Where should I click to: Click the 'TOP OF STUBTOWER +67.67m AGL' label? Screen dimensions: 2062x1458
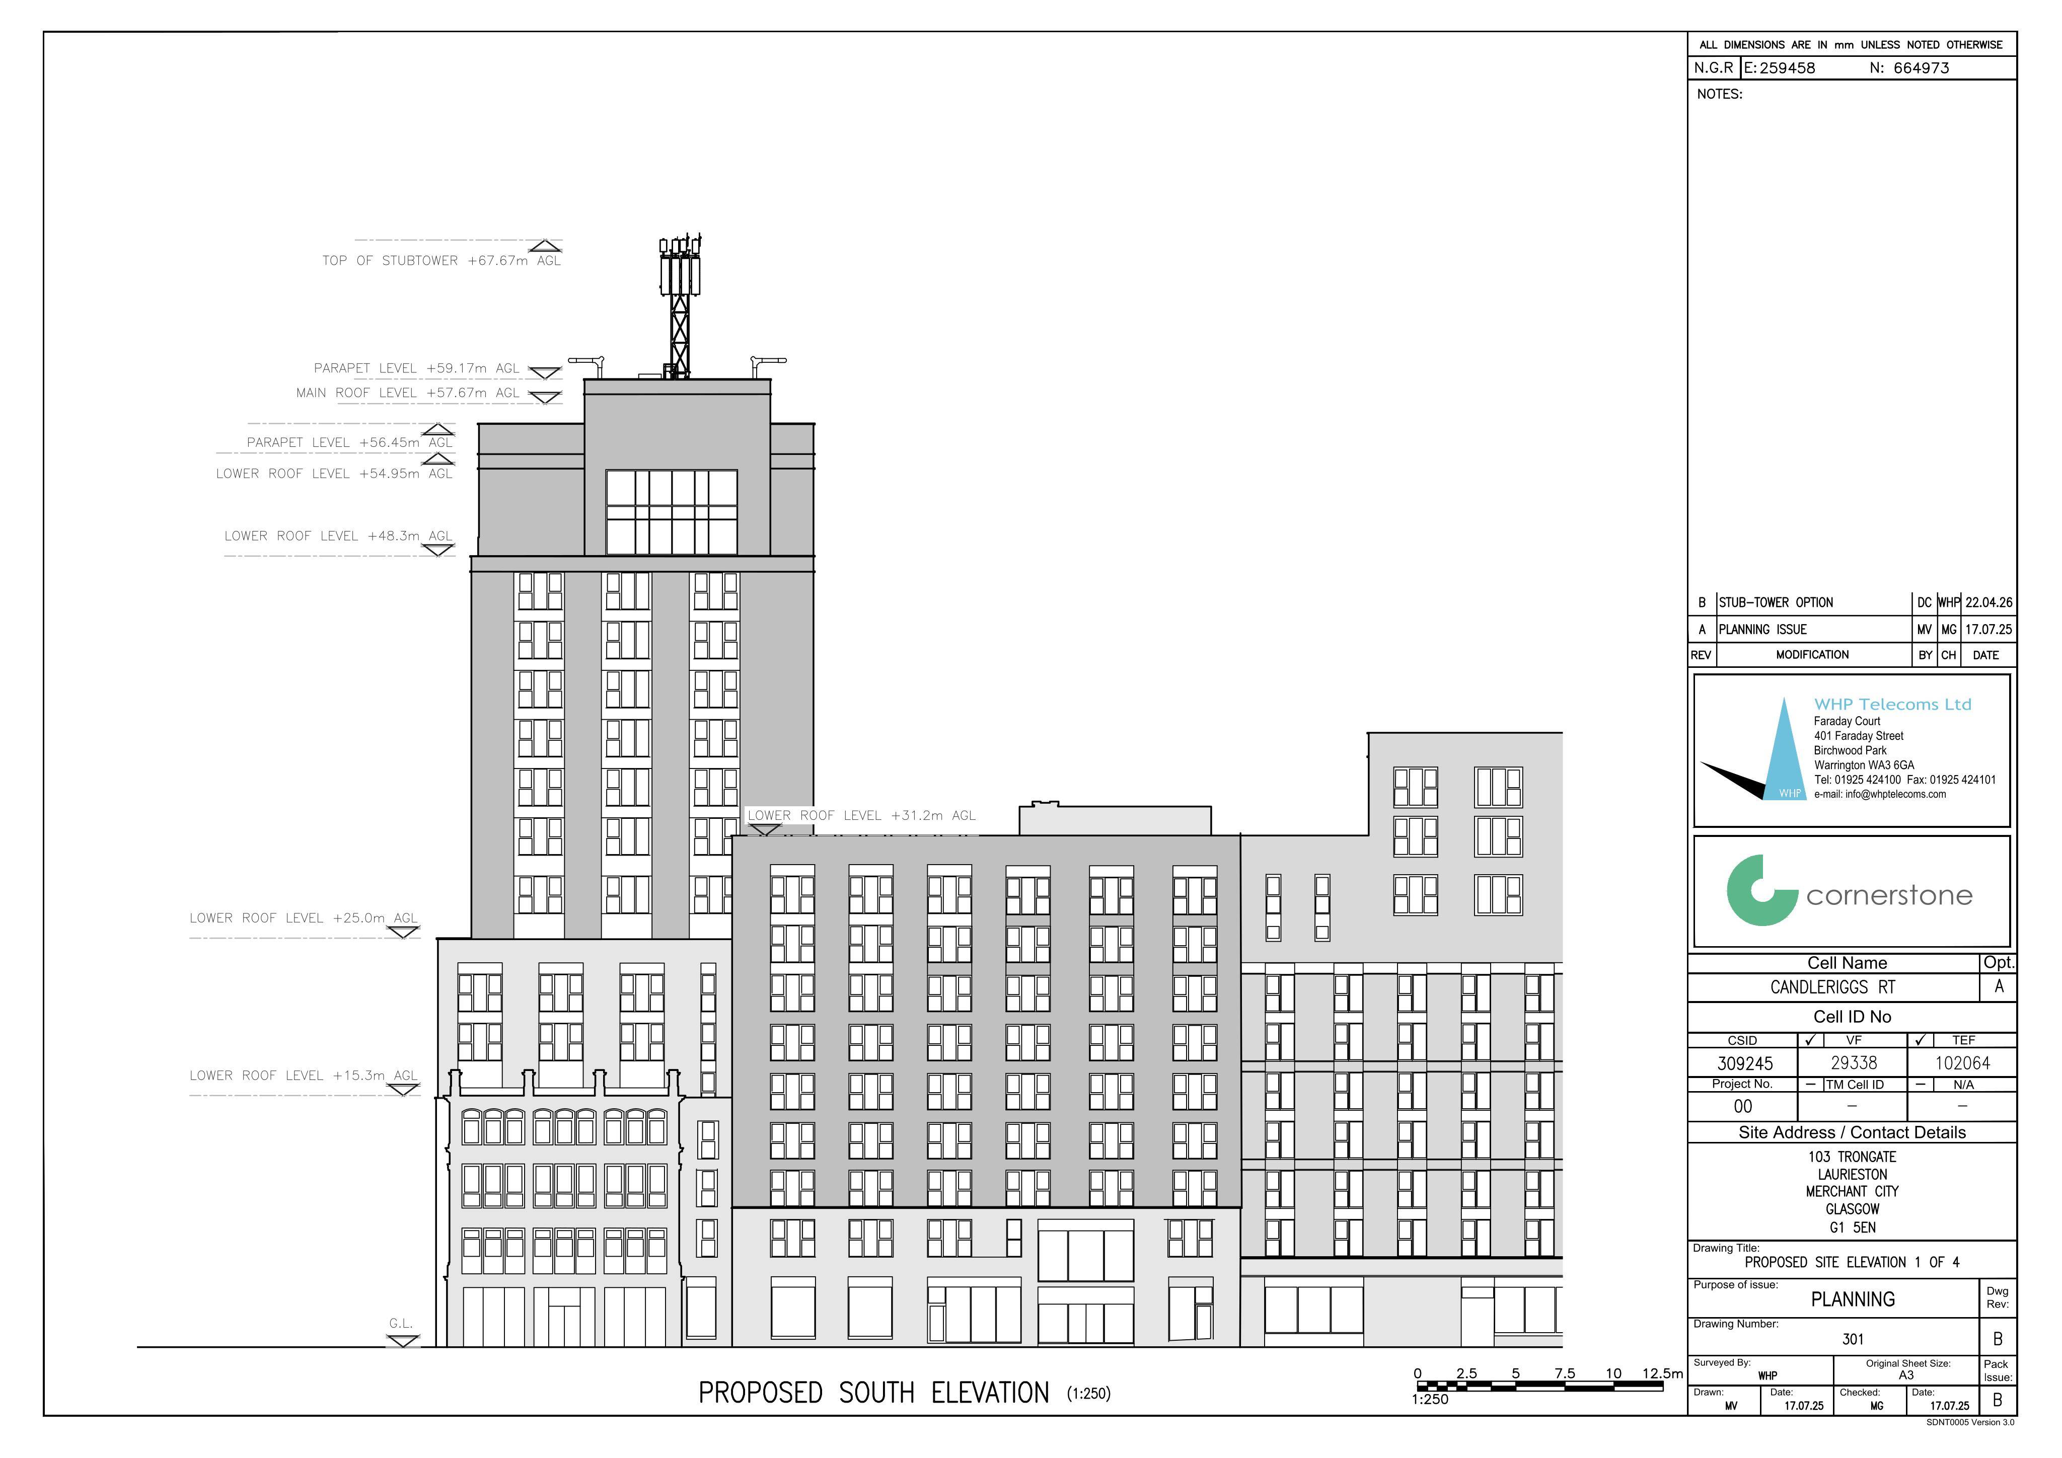click(441, 260)
